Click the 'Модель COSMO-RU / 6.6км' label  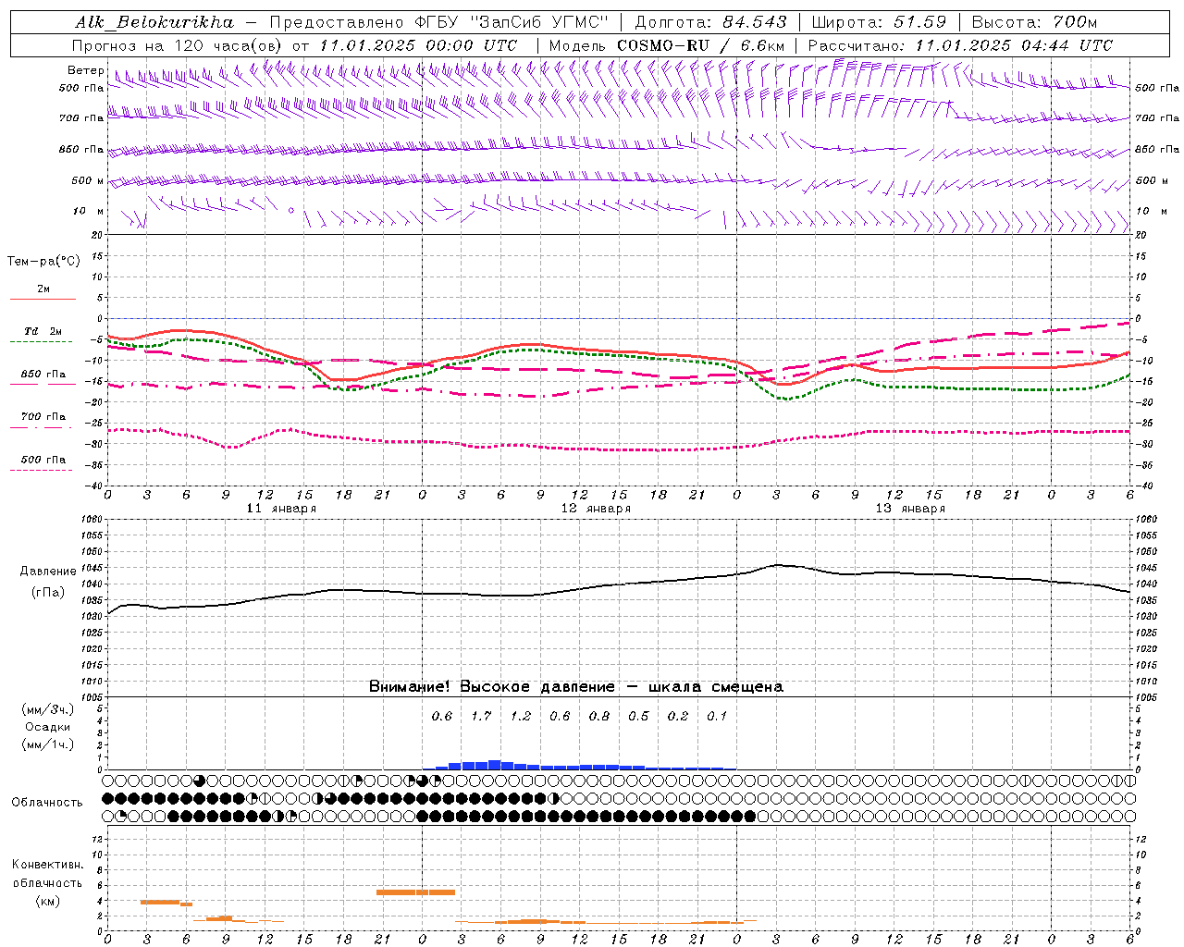click(667, 45)
